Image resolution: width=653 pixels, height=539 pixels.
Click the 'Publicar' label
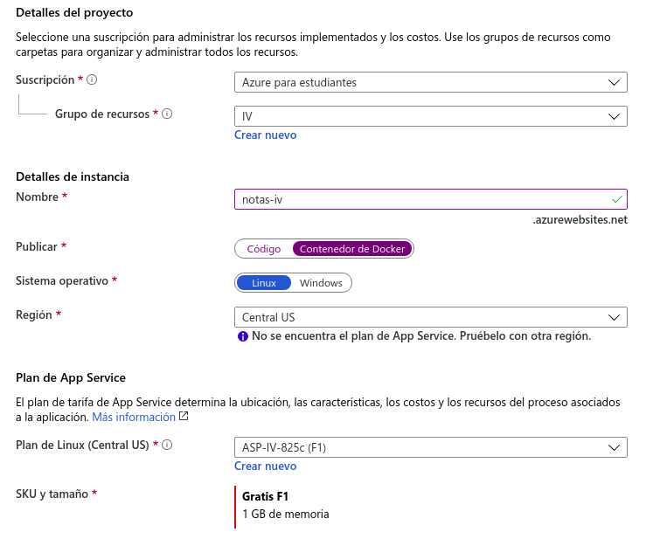(x=37, y=247)
